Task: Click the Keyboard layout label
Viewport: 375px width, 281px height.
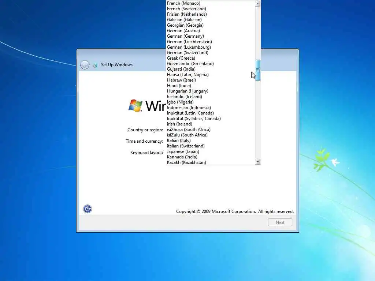Action: [x=146, y=153]
